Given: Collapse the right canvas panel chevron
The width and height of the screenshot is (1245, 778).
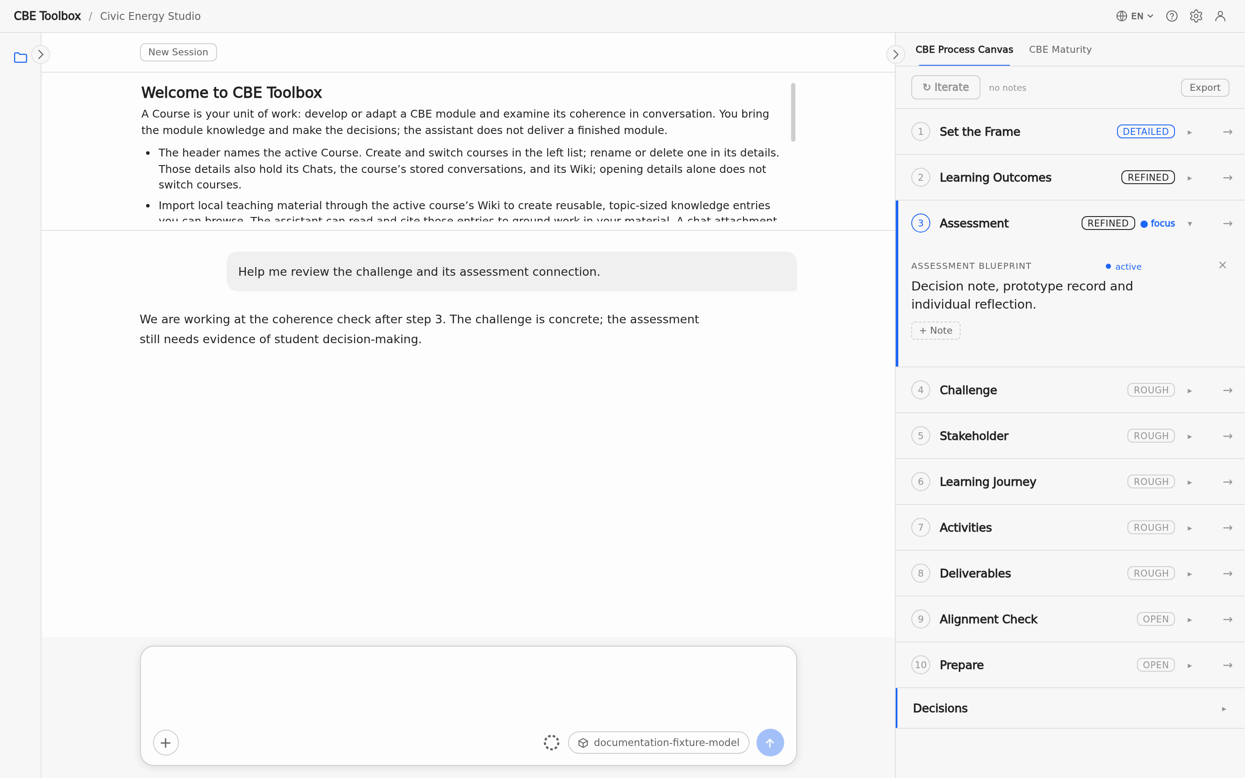Looking at the screenshot, I should pyautogui.click(x=895, y=54).
